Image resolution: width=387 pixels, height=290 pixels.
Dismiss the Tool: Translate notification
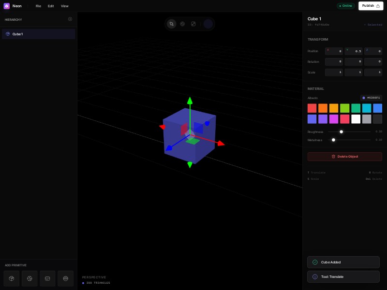tap(343, 276)
